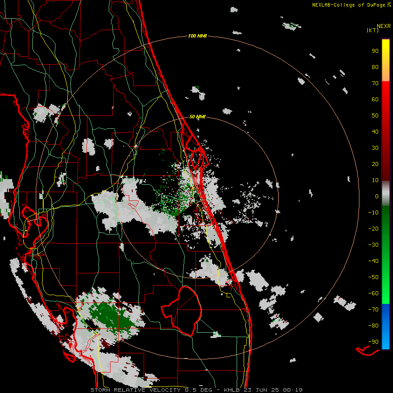This screenshot has height=393, width=393.
Task: Click the positive 40 scale label
Action: pos(375,131)
